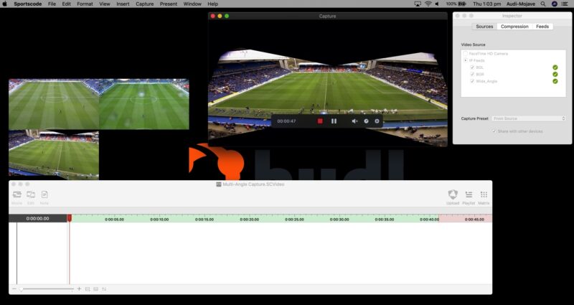Click the timeline zoom-in plus icon
This screenshot has width=574, height=305.
(79, 288)
